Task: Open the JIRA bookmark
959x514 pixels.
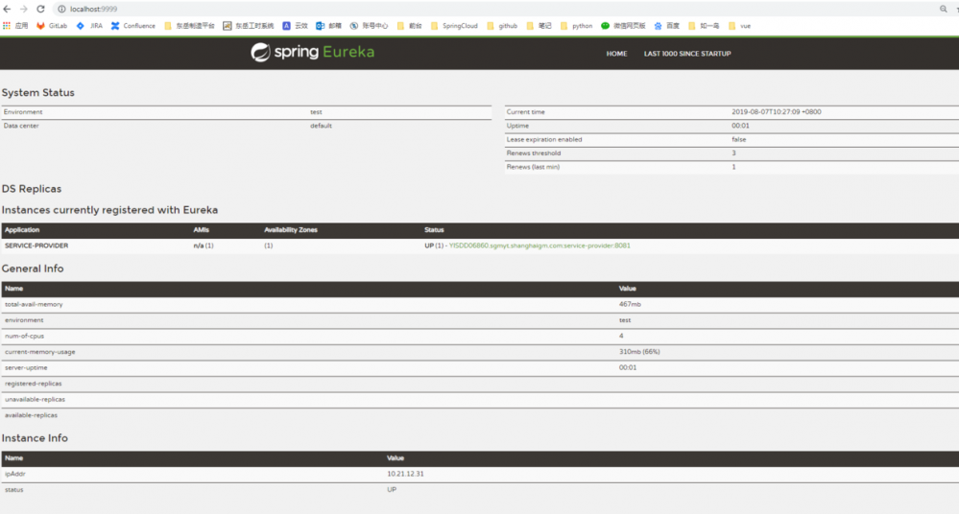Action: (x=89, y=26)
